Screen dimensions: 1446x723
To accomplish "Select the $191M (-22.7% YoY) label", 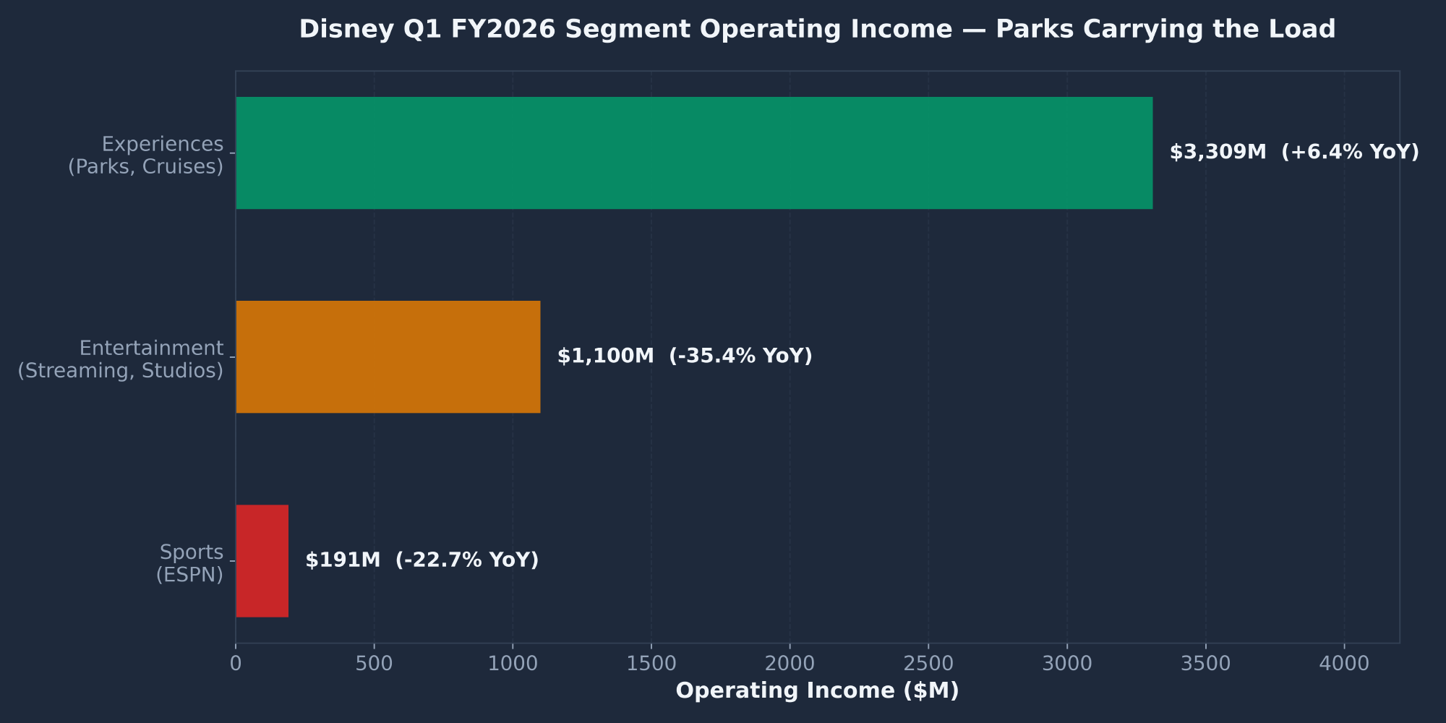I will [x=422, y=559].
